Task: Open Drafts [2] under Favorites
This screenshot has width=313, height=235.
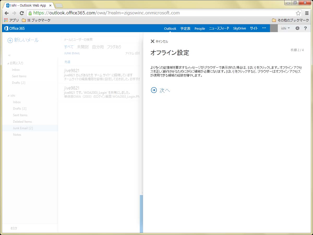Action: point(19,83)
